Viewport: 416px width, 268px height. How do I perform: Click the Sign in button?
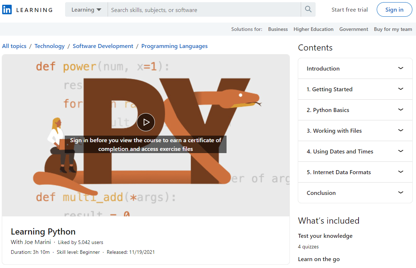tap(394, 10)
